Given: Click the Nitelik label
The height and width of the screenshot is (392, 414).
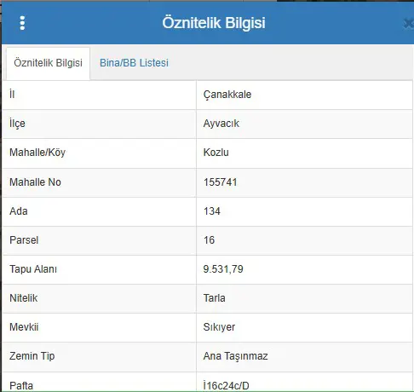Looking at the screenshot, I should coord(24,298).
